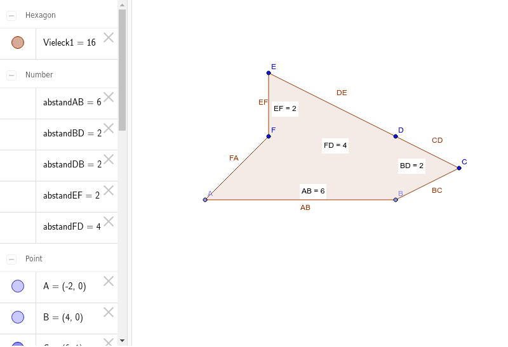508x347 pixels.
Task: Select point D on the polygon
Action: coord(396,136)
